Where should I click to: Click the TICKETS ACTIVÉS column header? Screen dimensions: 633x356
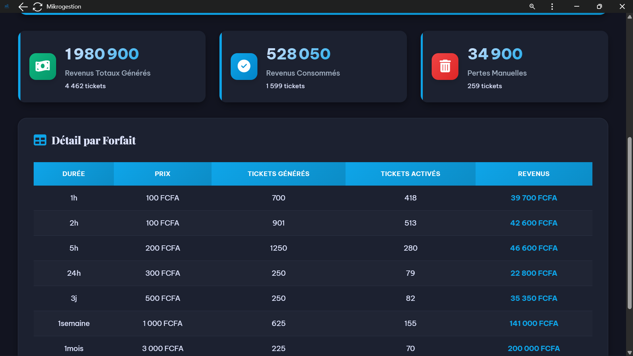point(410,174)
